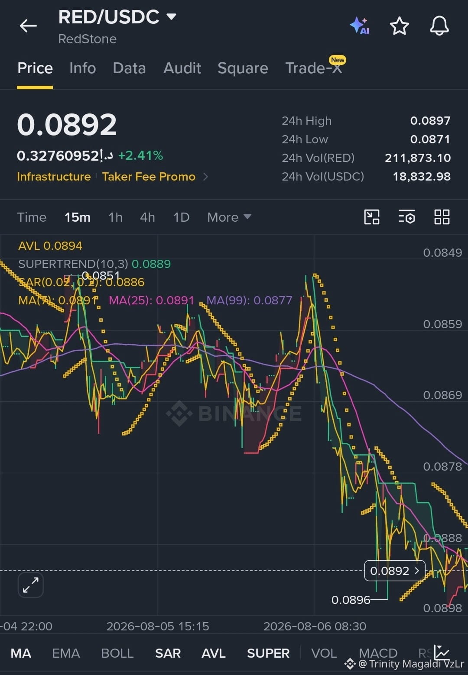The height and width of the screenshot is (675, 468).
Task: Switch to the Square tab
Action: [x=243, y=68]
